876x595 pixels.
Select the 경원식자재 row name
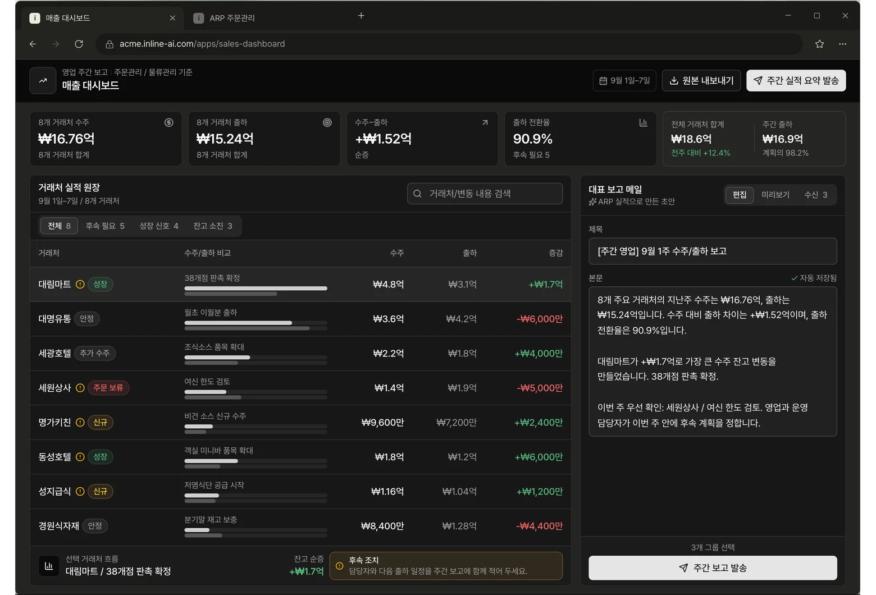click(59, 526)
